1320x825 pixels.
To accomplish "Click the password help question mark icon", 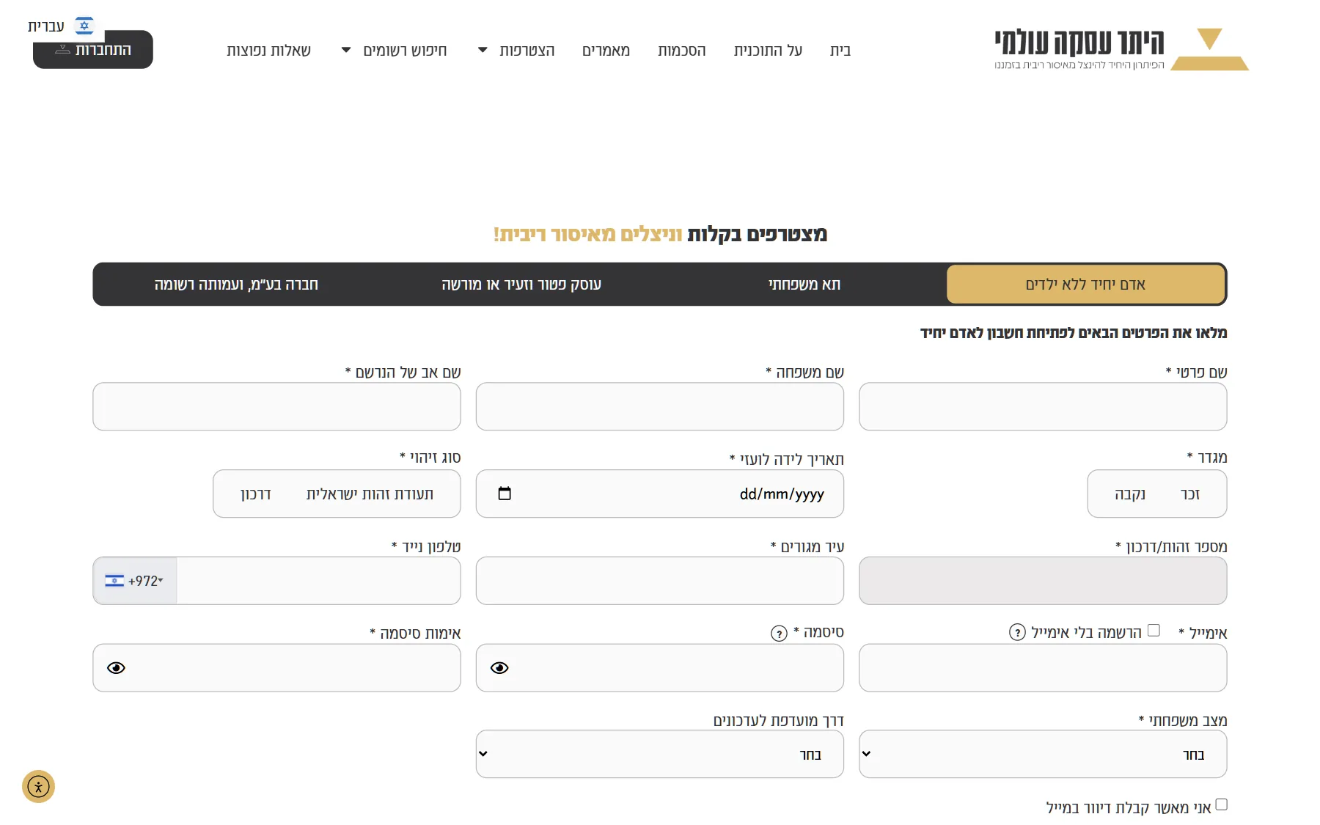I will coord(779,634).
